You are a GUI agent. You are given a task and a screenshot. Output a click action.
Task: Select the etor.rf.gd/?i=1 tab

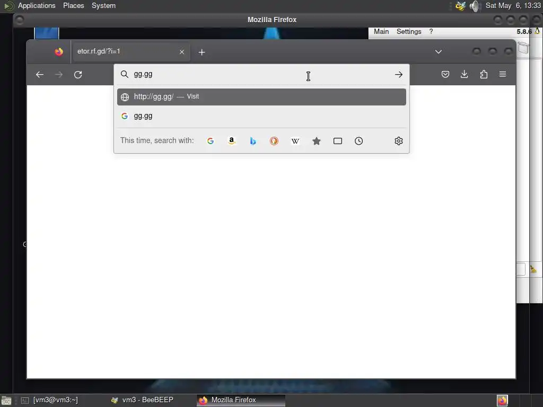pos(131,51)
